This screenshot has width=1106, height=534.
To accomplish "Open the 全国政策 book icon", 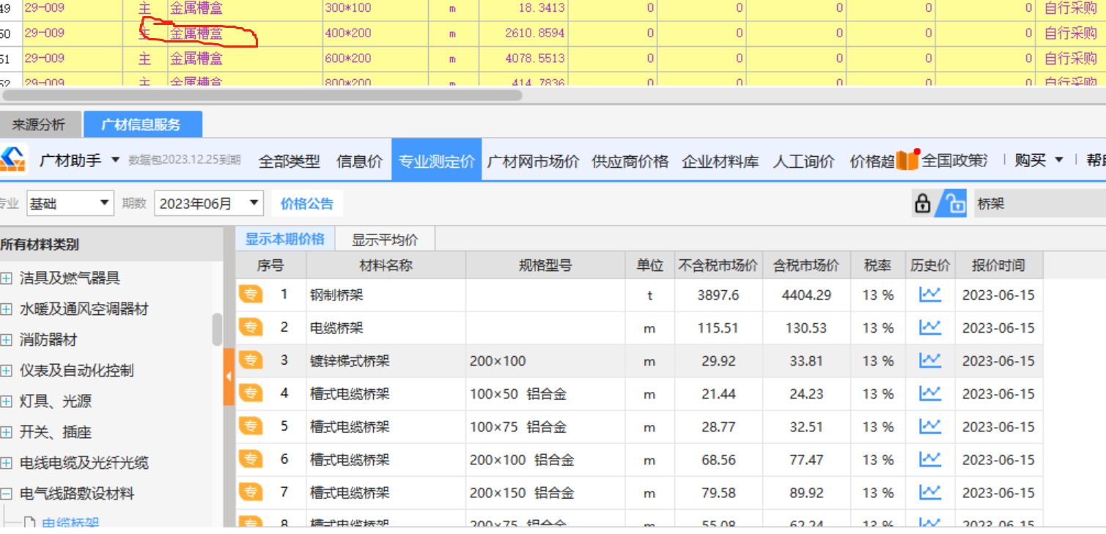I will point(907,160).
